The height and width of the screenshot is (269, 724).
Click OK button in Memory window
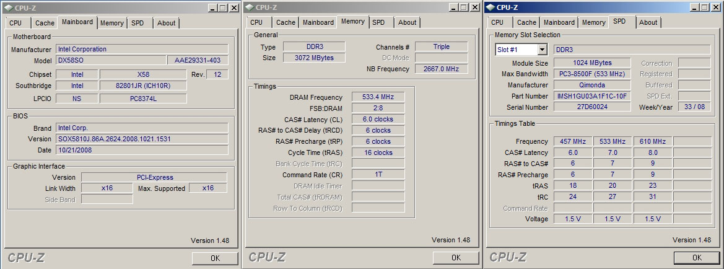point(456,257)
